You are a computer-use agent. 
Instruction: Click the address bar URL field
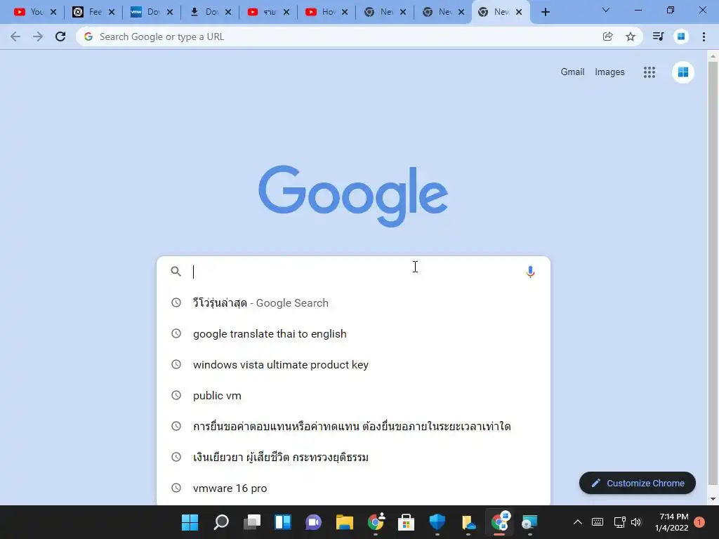[344, 36]
